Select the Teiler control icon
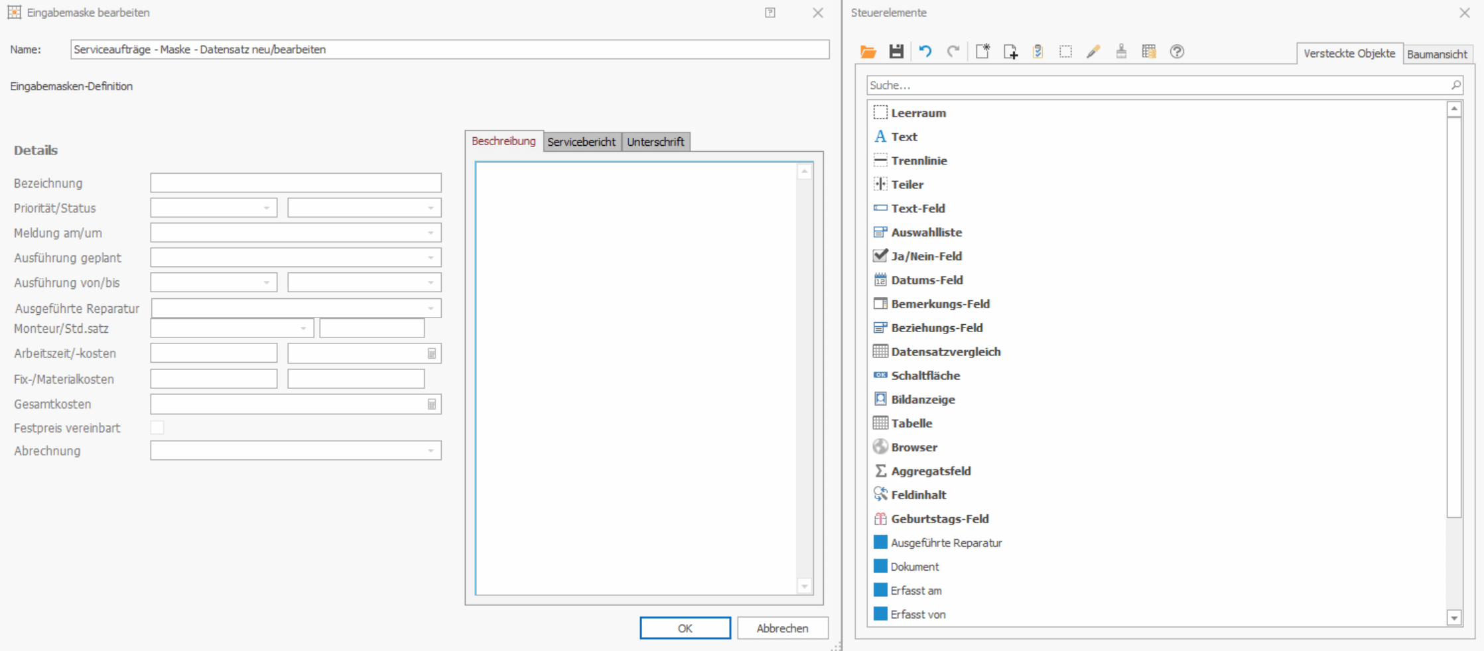The image size is (1484, 651). tap(880, 184)
